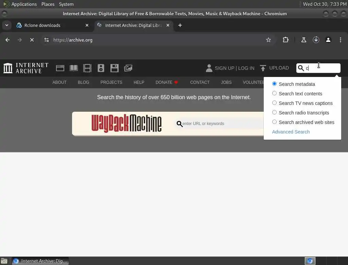Open the Chromium extensions puzzle icon
The width and height of the screenshot is (348, 265).
click(x=285, y=40)
